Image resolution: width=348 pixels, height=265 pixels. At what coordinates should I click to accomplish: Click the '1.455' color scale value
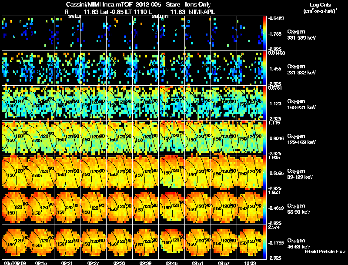click(x=275, y=69)
